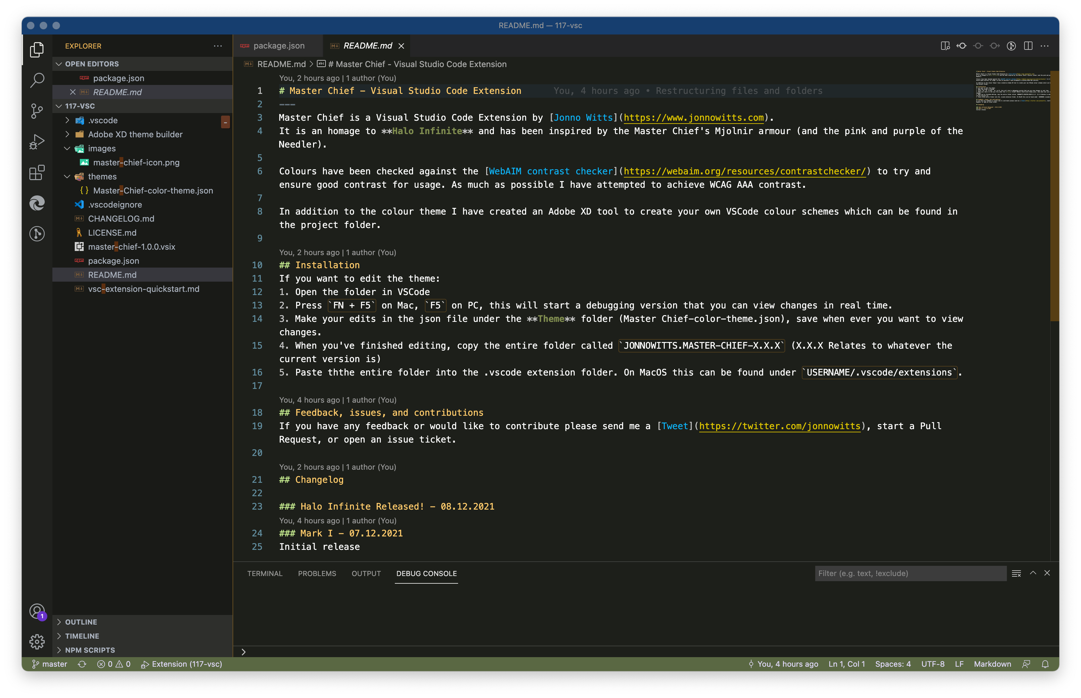Change the UTF-8 file encoding
The image size is (1081, 698).
pos(933,664)
